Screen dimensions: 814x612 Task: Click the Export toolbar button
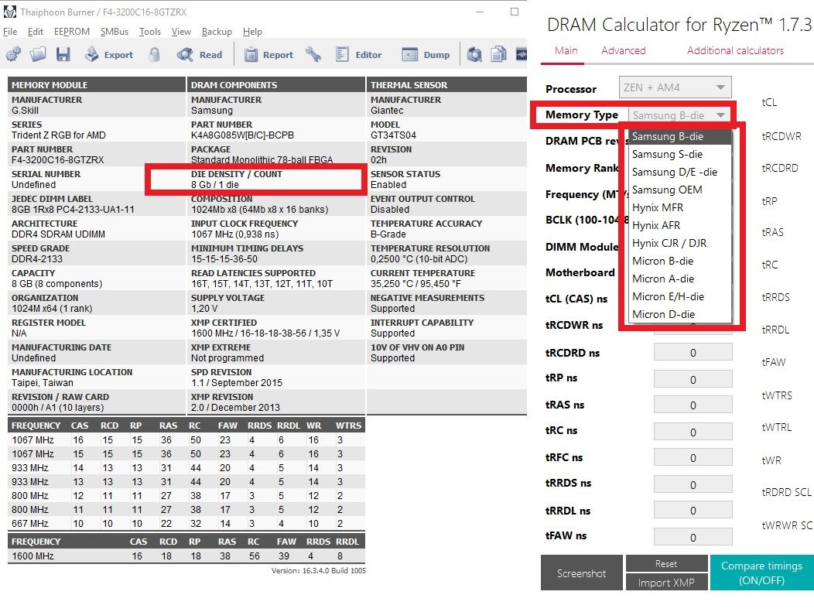tap(109, 54)
